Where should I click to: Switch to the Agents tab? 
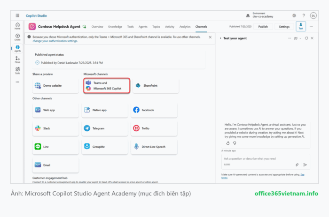click(143, 27)
